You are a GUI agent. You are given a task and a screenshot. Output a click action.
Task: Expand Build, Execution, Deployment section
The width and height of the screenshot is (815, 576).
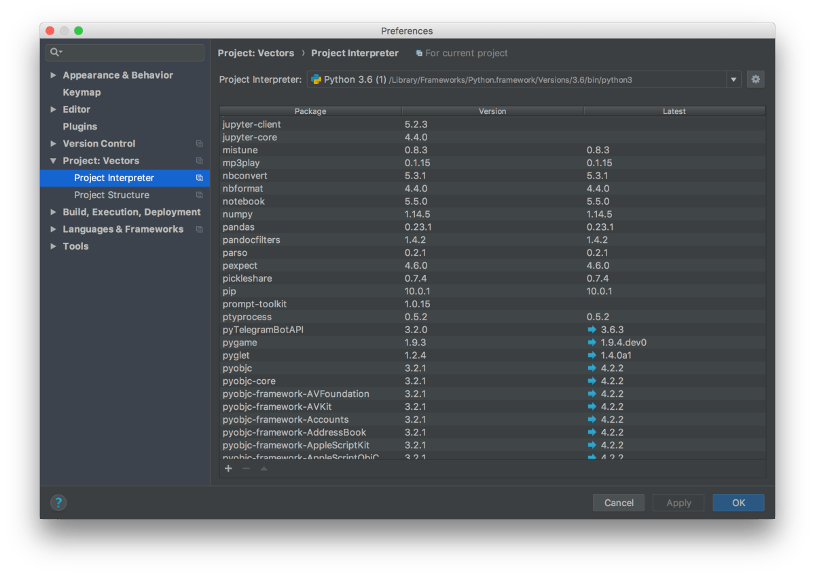[x=53, y=212]
